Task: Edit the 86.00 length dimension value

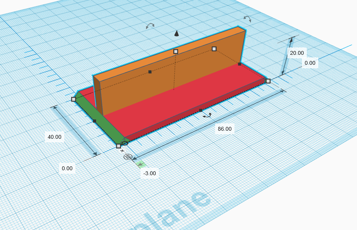Action: (224, 129)
